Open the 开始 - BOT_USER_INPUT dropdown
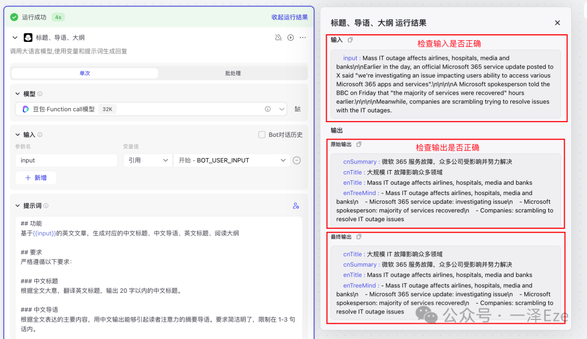Image resolution: width=587 pixels, height=339 pixels. pos(232,160)
